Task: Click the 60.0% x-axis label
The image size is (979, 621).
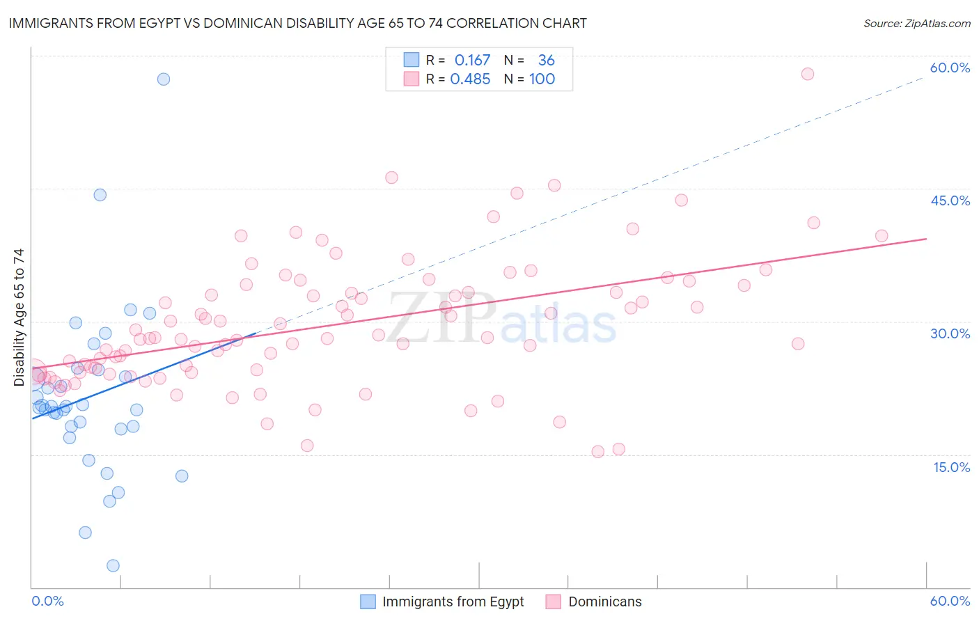Action: [x=950, y=601]
